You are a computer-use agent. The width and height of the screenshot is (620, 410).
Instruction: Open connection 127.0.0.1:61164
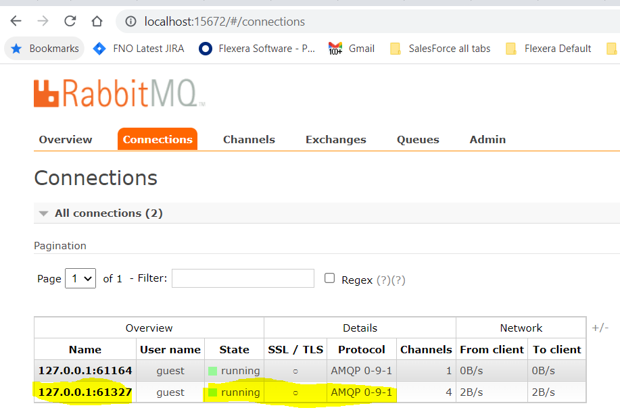(85, 371)
